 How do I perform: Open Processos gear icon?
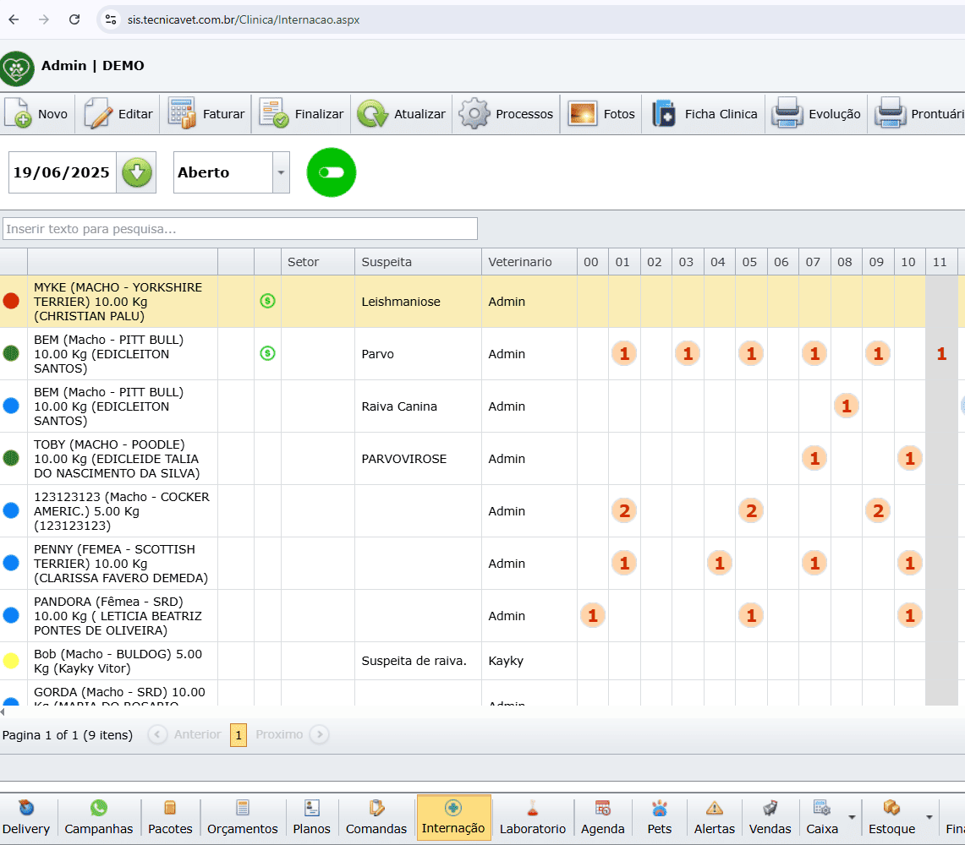[474, 114]
